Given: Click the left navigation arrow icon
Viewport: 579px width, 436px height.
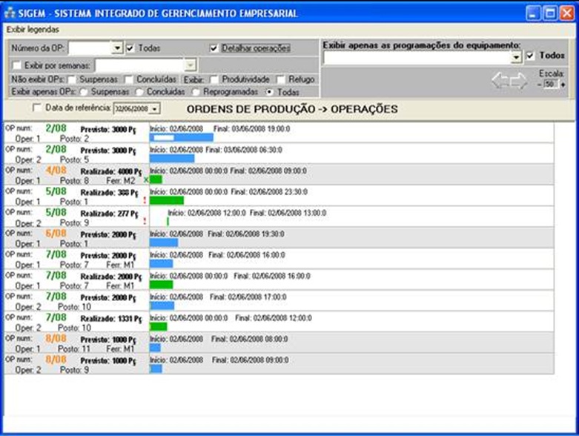Looking at the screenshot, I should [500, 80].
